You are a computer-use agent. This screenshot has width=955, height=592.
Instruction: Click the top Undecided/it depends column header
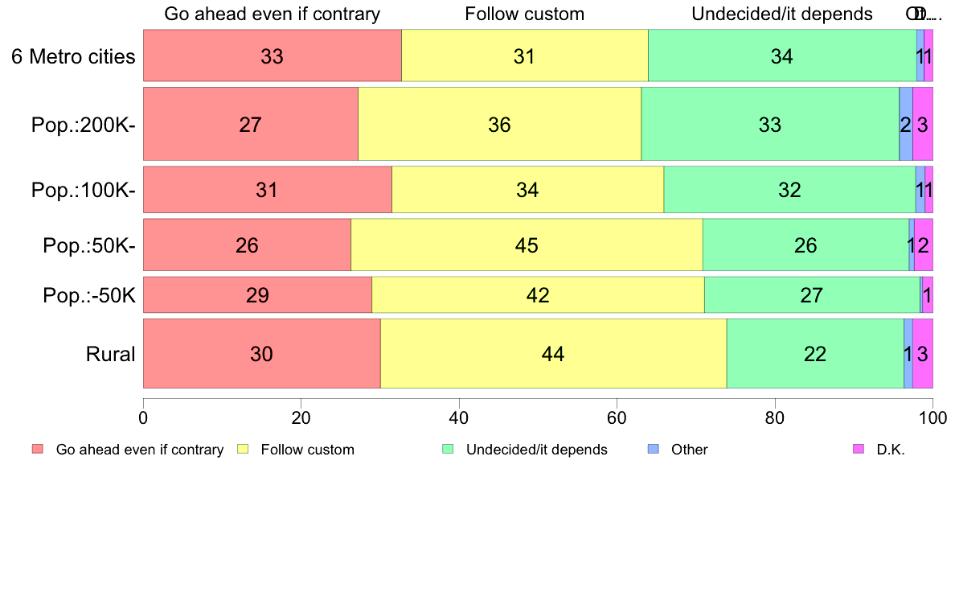click(x=781, y=14)
